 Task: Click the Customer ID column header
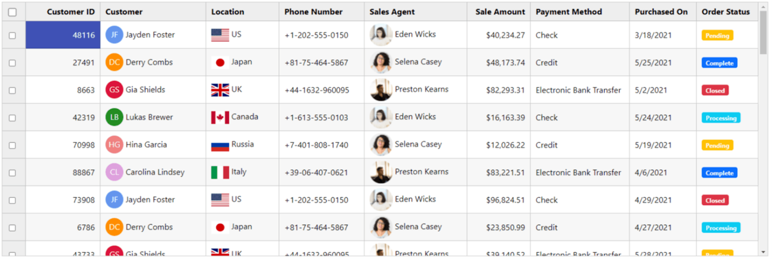[71, 12]
